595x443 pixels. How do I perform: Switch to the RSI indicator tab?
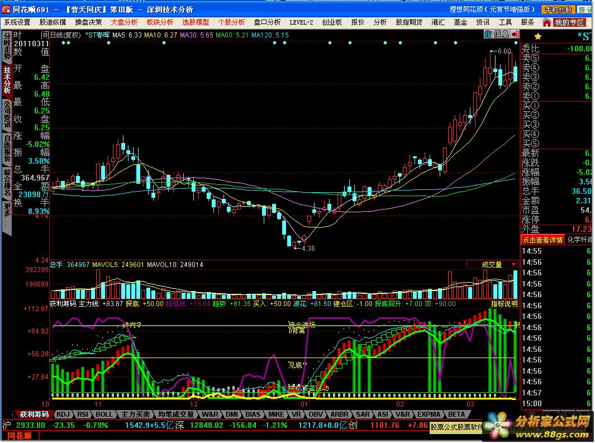[83, 414]
